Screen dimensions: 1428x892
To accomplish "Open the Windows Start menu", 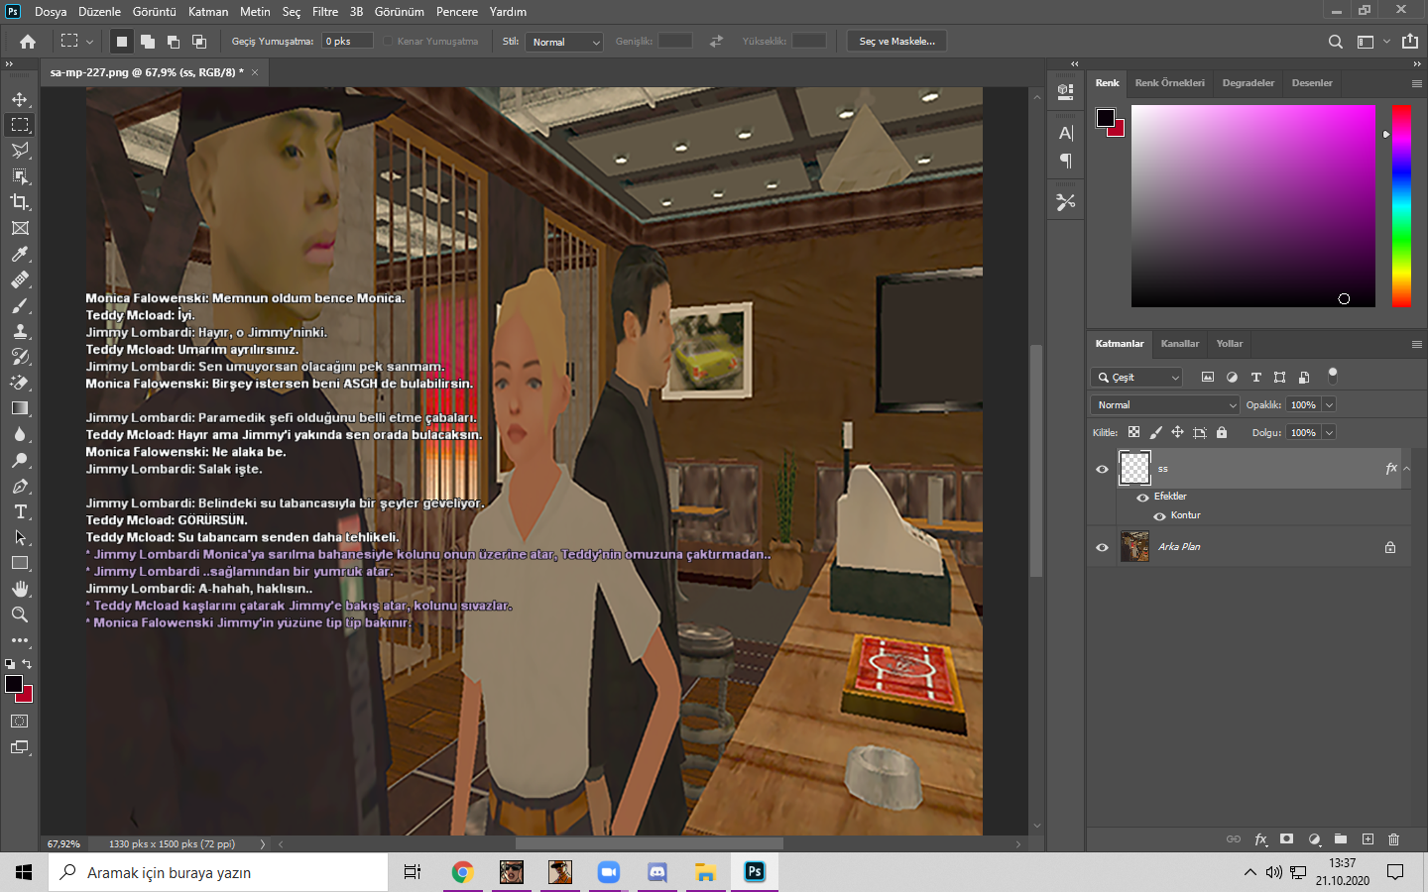I will [x=24, y=872].
